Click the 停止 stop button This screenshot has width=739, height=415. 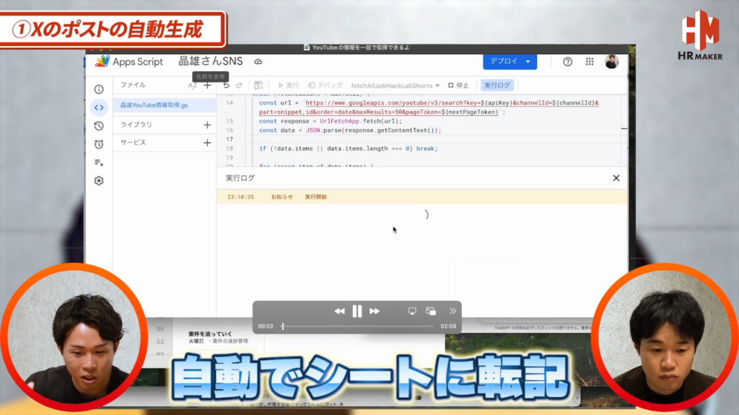pos(458,85)
